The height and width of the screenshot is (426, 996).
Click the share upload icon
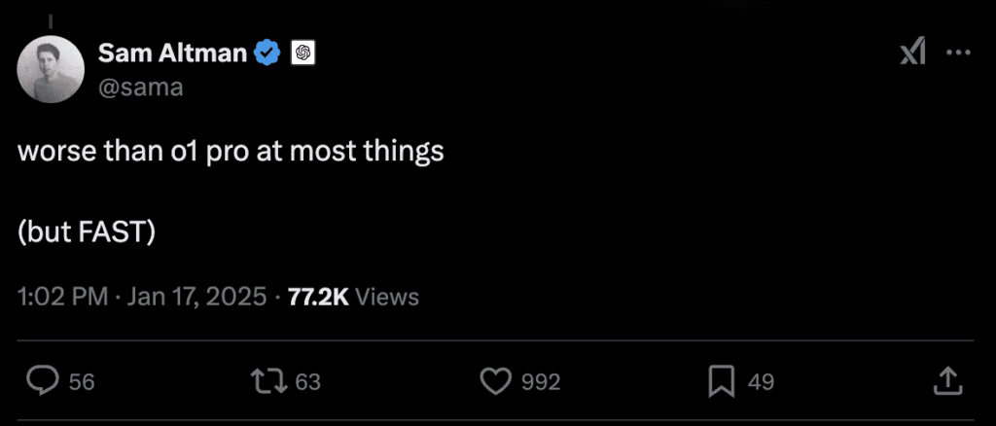click(x=947, y=382)
